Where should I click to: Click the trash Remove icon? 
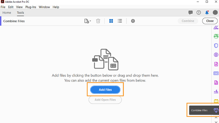(98, 21)
